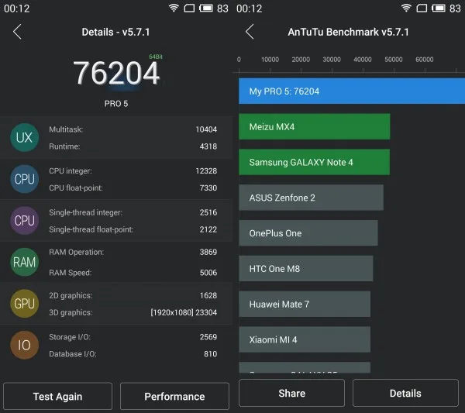Image resolution: width=465 pixels, height=413 pixels.
Task: Click the Share button
Action: [292, 393]
